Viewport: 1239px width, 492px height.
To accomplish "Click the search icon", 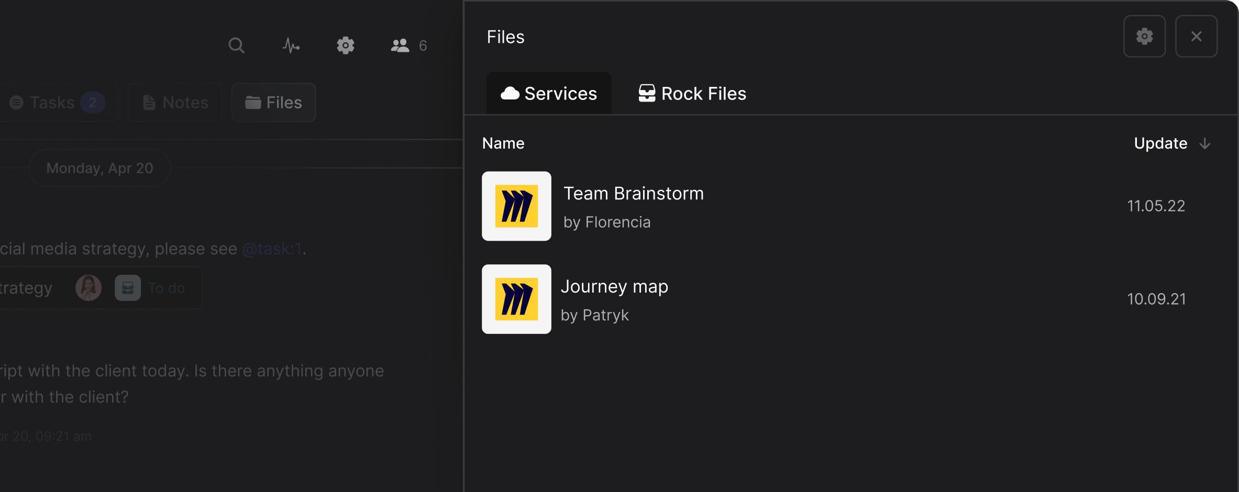I will (x=236, y=45).
